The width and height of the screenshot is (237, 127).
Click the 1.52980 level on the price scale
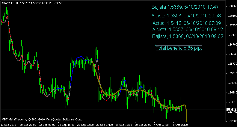point(232,121)
